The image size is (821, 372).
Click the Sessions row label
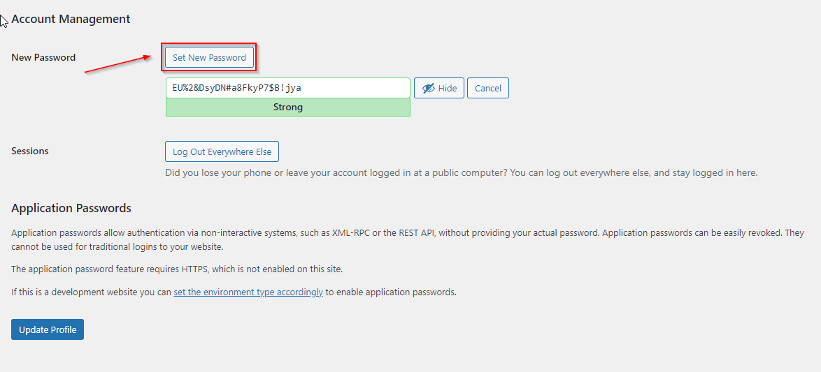[30, 151]
